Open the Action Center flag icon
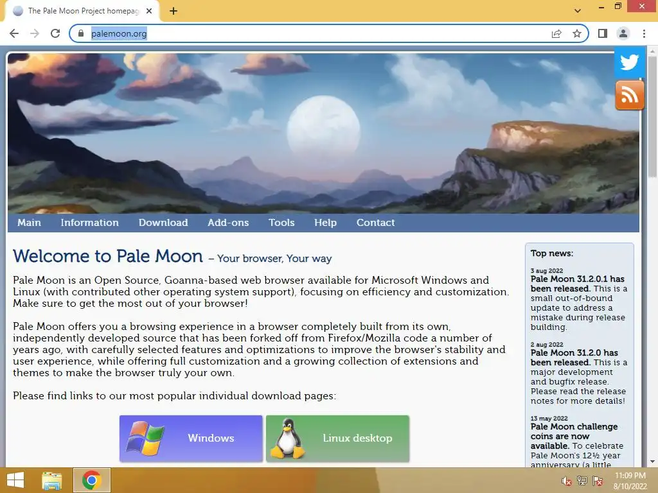Screen dimensions: 658x493 tap(598, 481)
